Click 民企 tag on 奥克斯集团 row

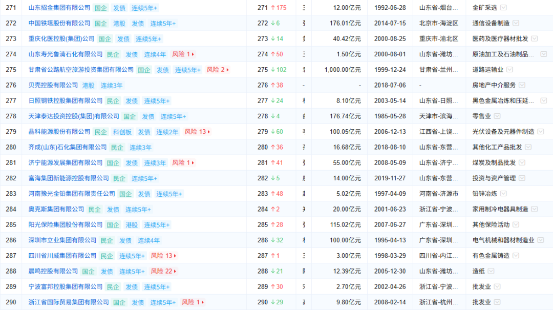point(94,210)
